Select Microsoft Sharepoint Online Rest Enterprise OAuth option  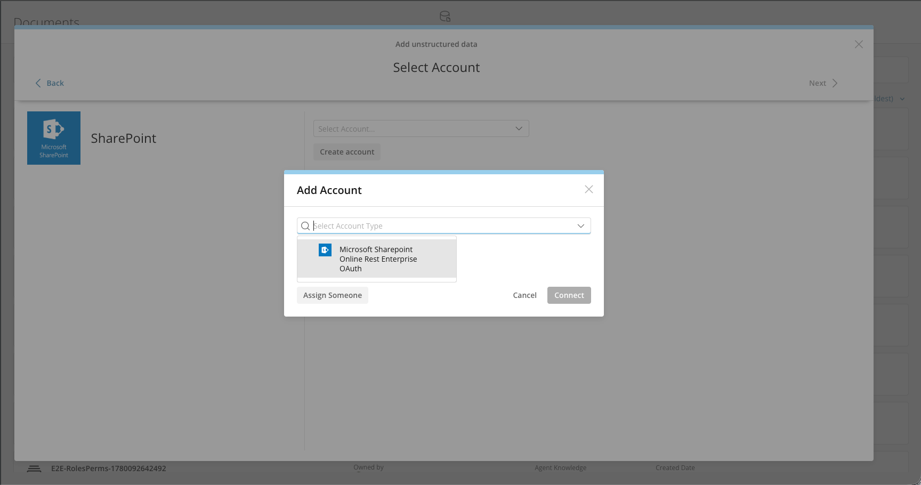click(x=377, y=258)
